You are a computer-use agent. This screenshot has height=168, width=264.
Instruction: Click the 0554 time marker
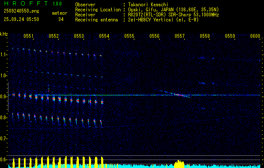pyautogui.click(x=104, y=36)
